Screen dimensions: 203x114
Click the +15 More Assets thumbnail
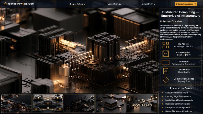coord(142,103)
